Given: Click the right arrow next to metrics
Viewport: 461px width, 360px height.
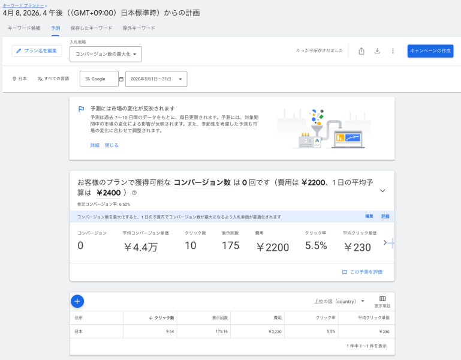Looking at the screenshot, I should tap(385, 242).
